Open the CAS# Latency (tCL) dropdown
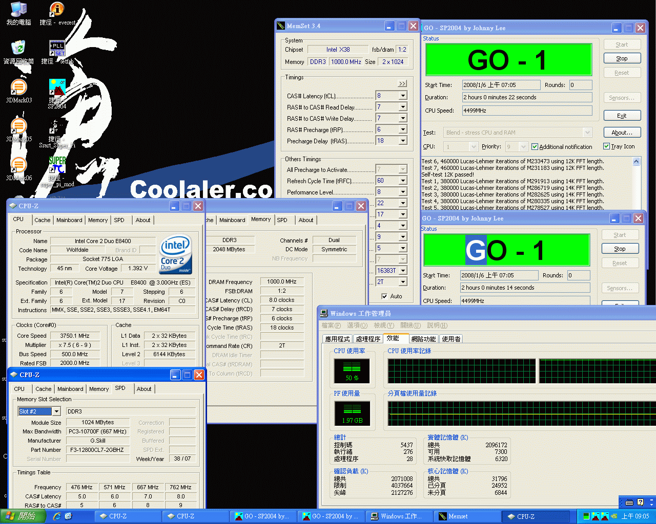Viewport: 656px width, 524px height. click(403, 96)
